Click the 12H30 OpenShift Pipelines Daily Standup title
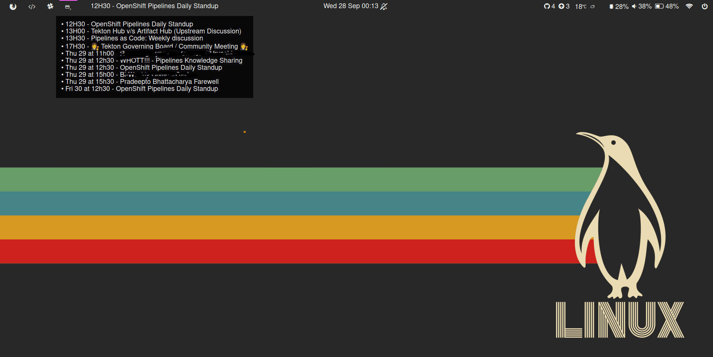 (154, 6)
